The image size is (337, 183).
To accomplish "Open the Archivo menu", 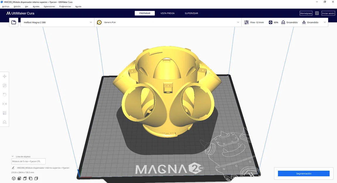I will coord(6,6).
